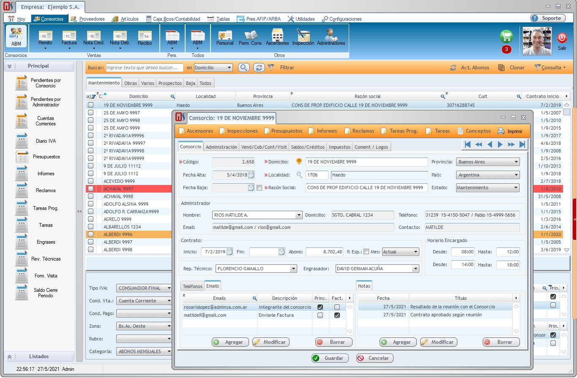
Task: Switch to the Saldos/Créditos tab
Action: (x=308, y=147)
